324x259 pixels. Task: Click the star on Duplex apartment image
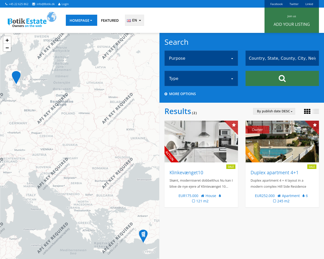315,125
